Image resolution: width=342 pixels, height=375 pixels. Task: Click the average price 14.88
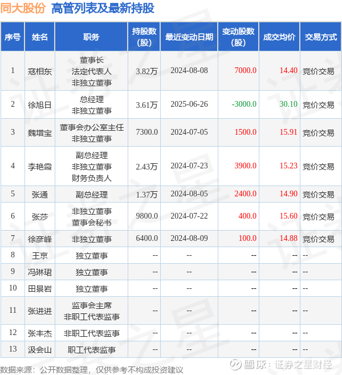click(x=288, y=238)
